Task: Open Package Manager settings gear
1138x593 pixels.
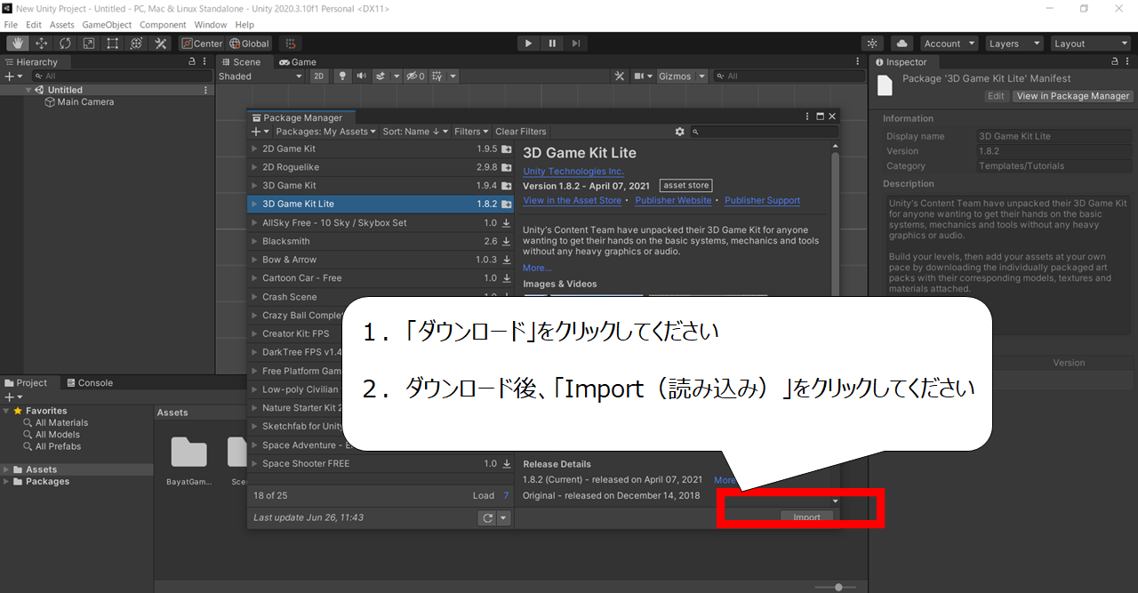Action: click(680, 132)
